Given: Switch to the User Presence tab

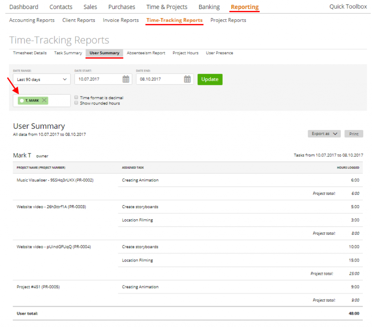Looking at the screenshot, I should pyautogui.click(x=219, y=53).
